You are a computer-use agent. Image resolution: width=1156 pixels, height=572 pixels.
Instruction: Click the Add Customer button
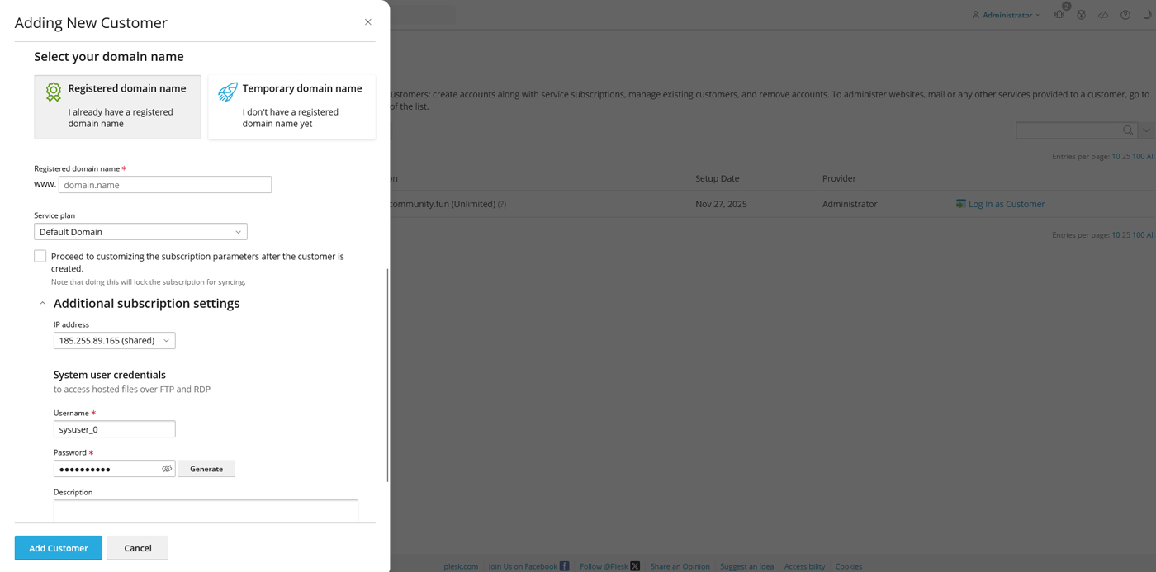59,548
